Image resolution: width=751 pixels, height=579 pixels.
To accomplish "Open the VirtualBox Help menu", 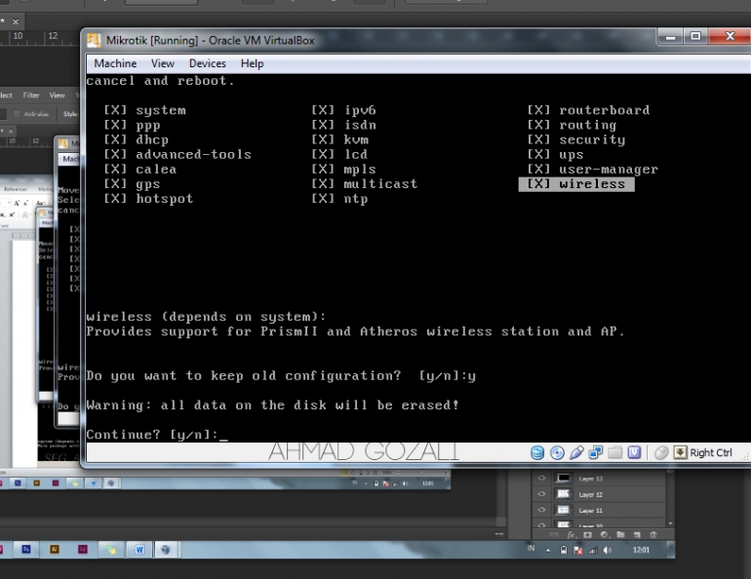I will (x=252, y=63).
